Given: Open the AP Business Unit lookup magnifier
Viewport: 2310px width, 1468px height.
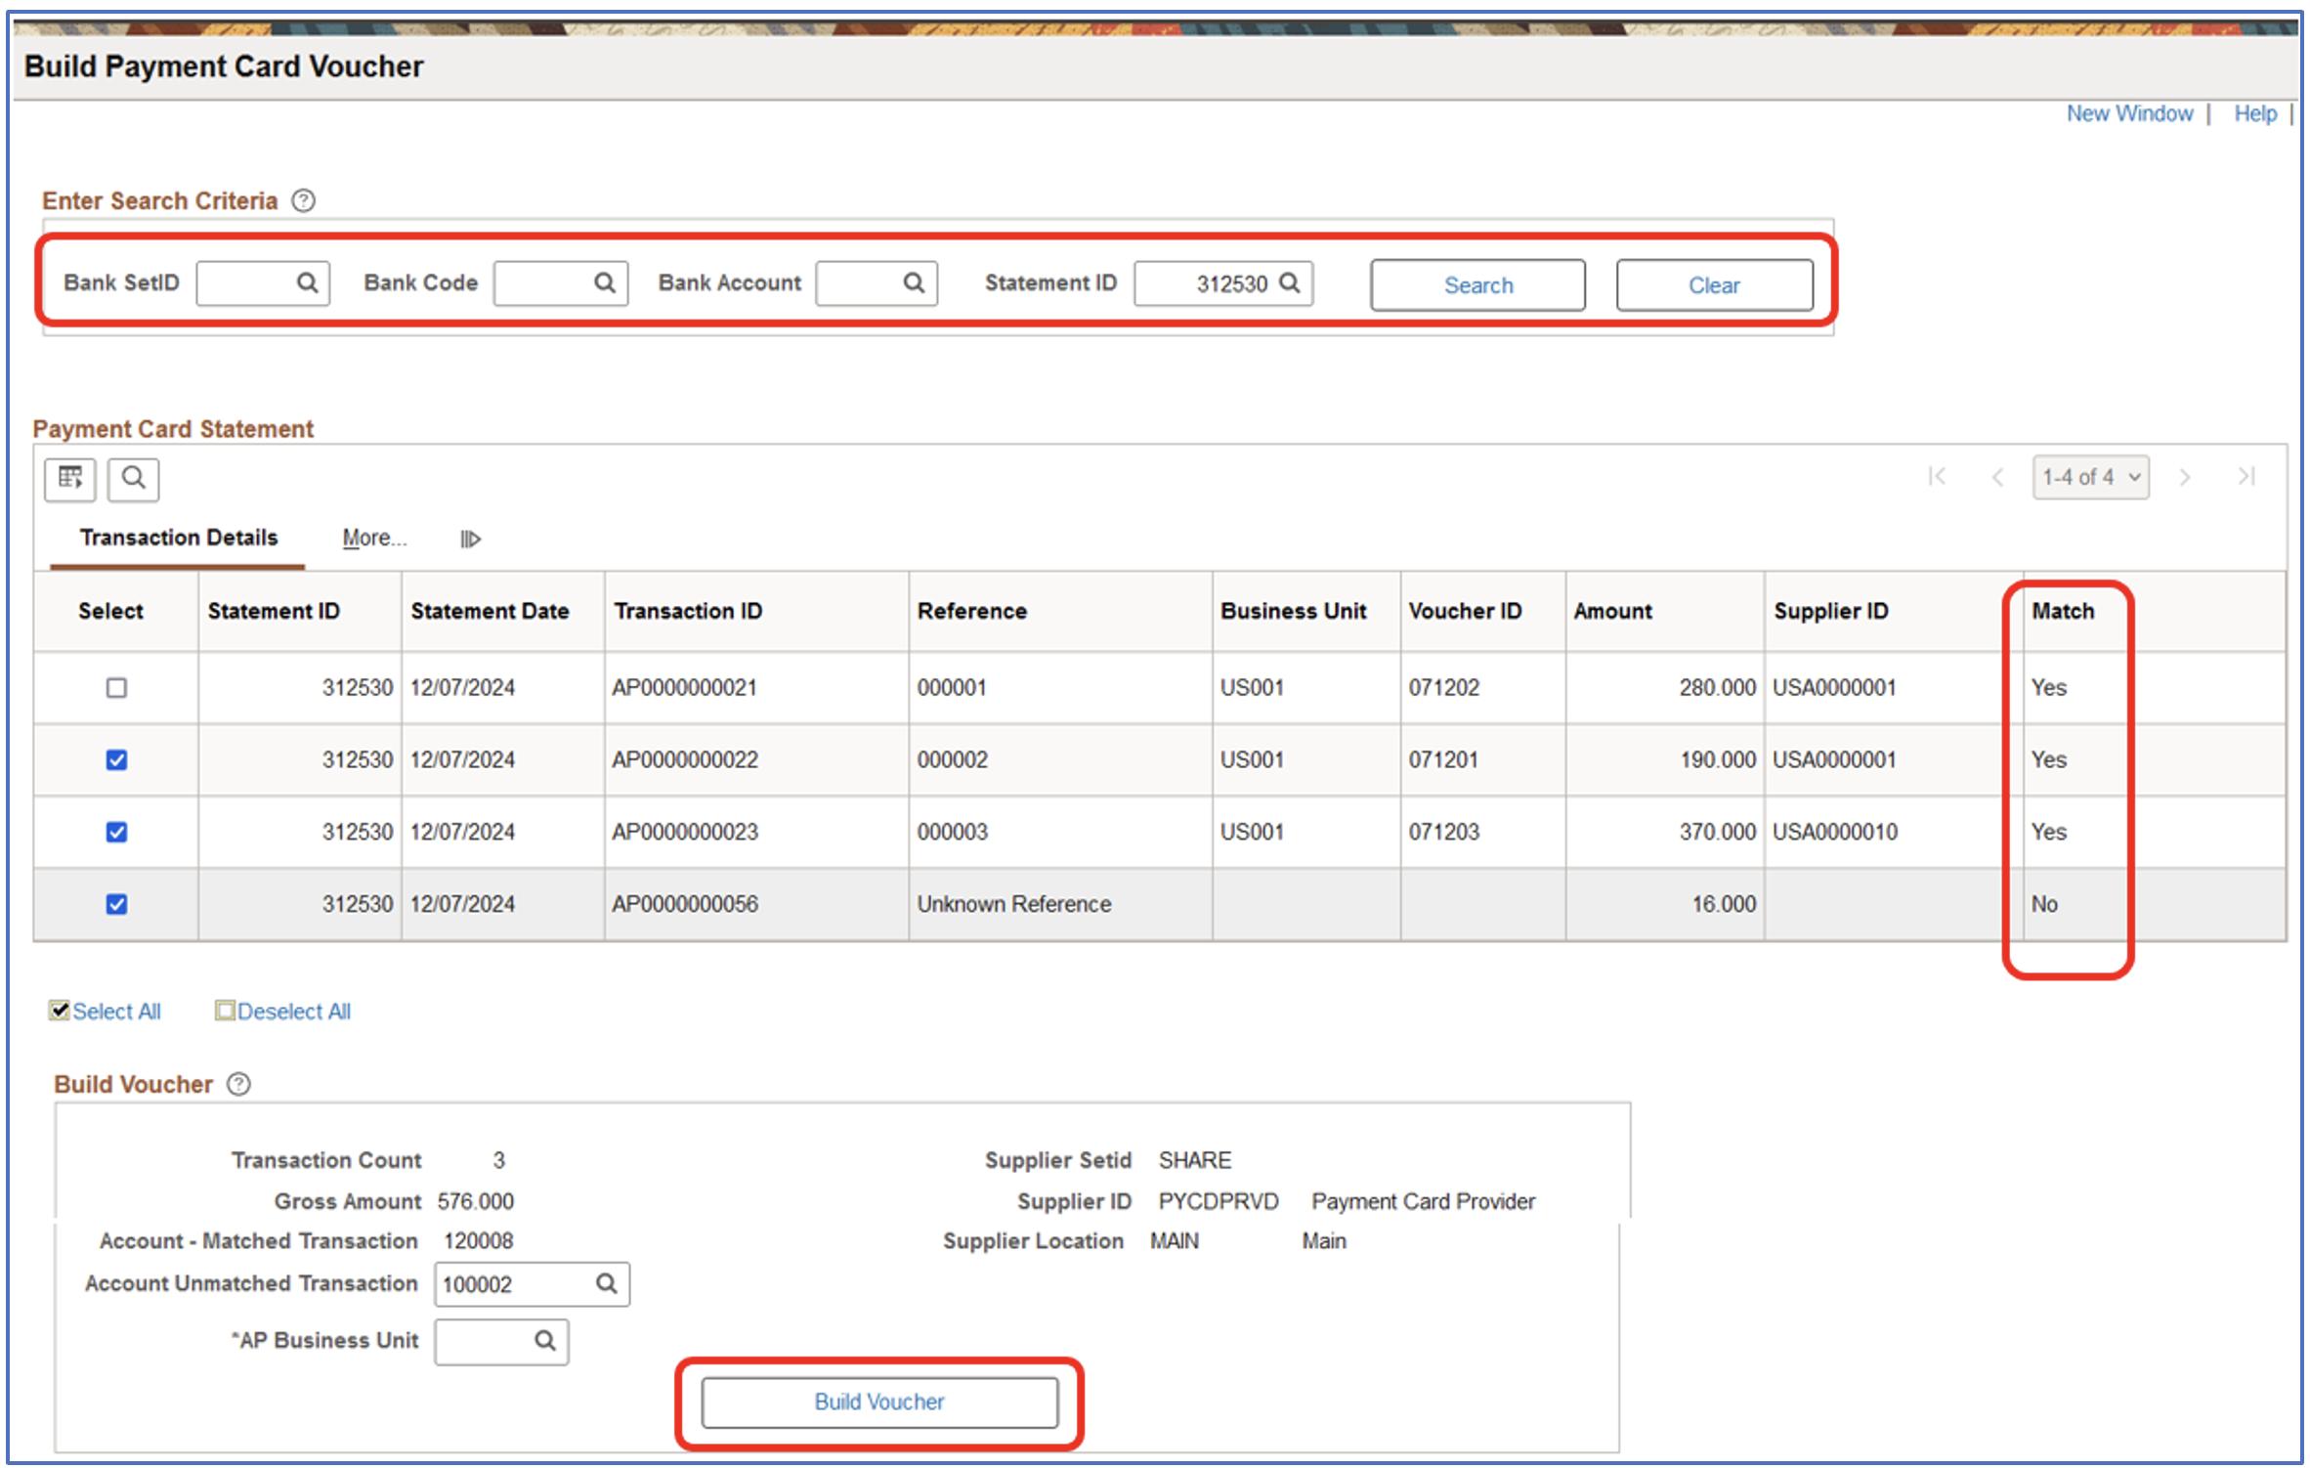Looking at the screenshot, I should click(x=544, y=1341).
